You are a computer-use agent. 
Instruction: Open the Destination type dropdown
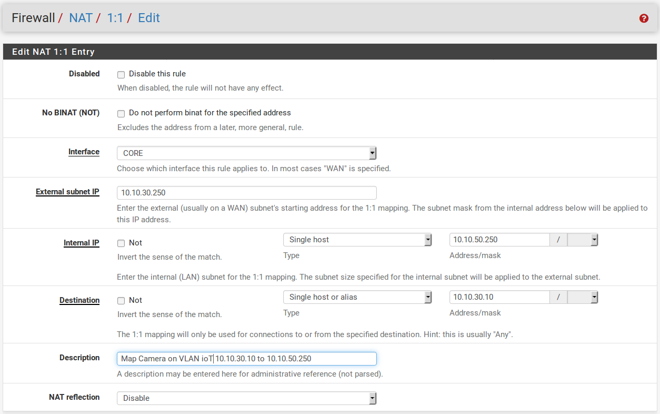tap(357, 298)
